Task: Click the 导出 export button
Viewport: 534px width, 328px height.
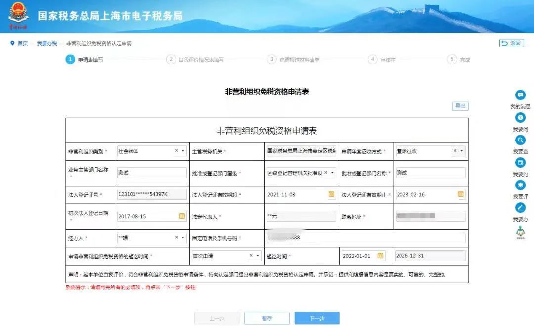Action: pos(460,106)
